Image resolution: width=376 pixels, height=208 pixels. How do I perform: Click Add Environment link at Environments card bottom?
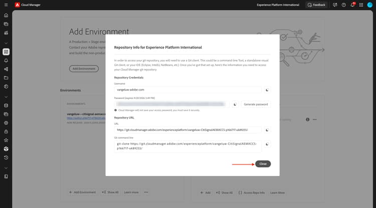(82, 192)
